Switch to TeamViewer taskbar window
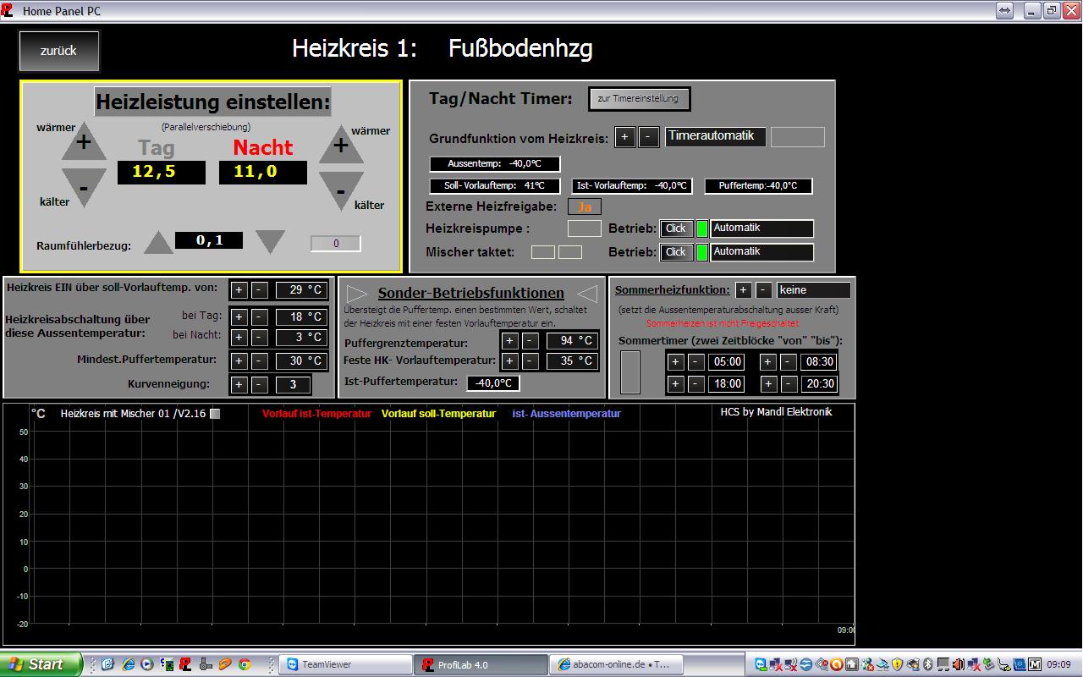 [x=345, y=664]
